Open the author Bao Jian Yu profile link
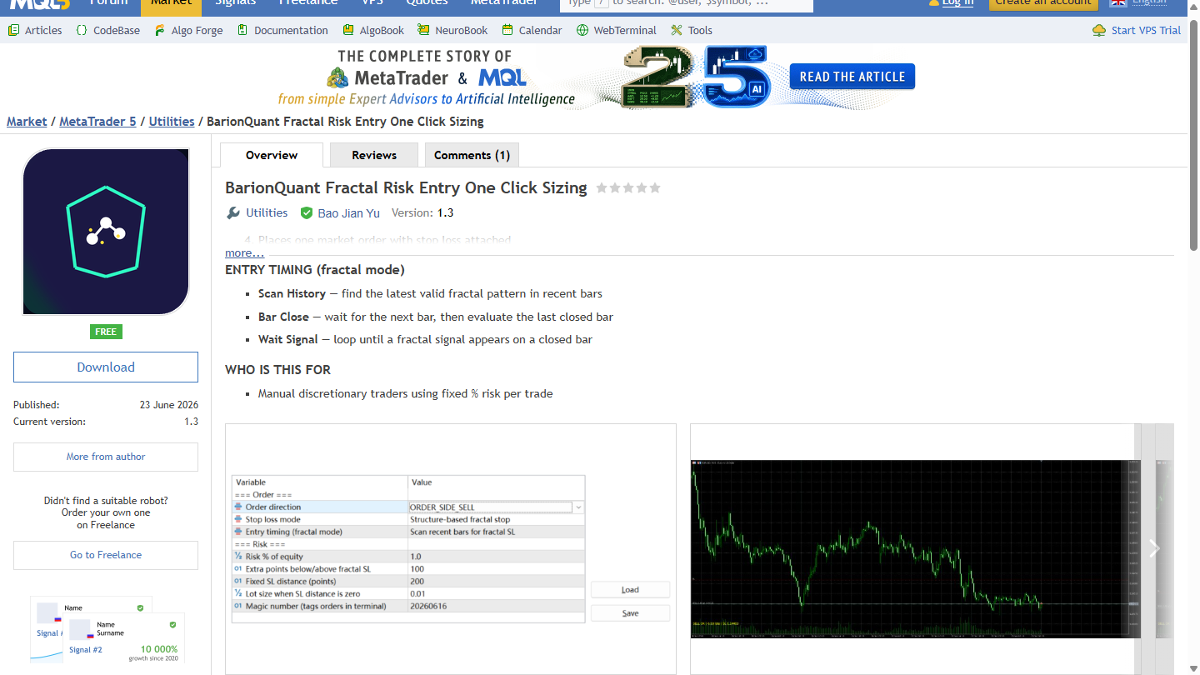 pyautogui.click(x=348, y=213)
